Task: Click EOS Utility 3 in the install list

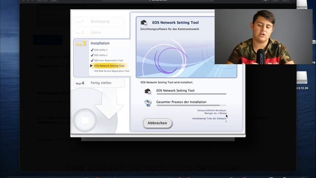Action: (101, 50)
